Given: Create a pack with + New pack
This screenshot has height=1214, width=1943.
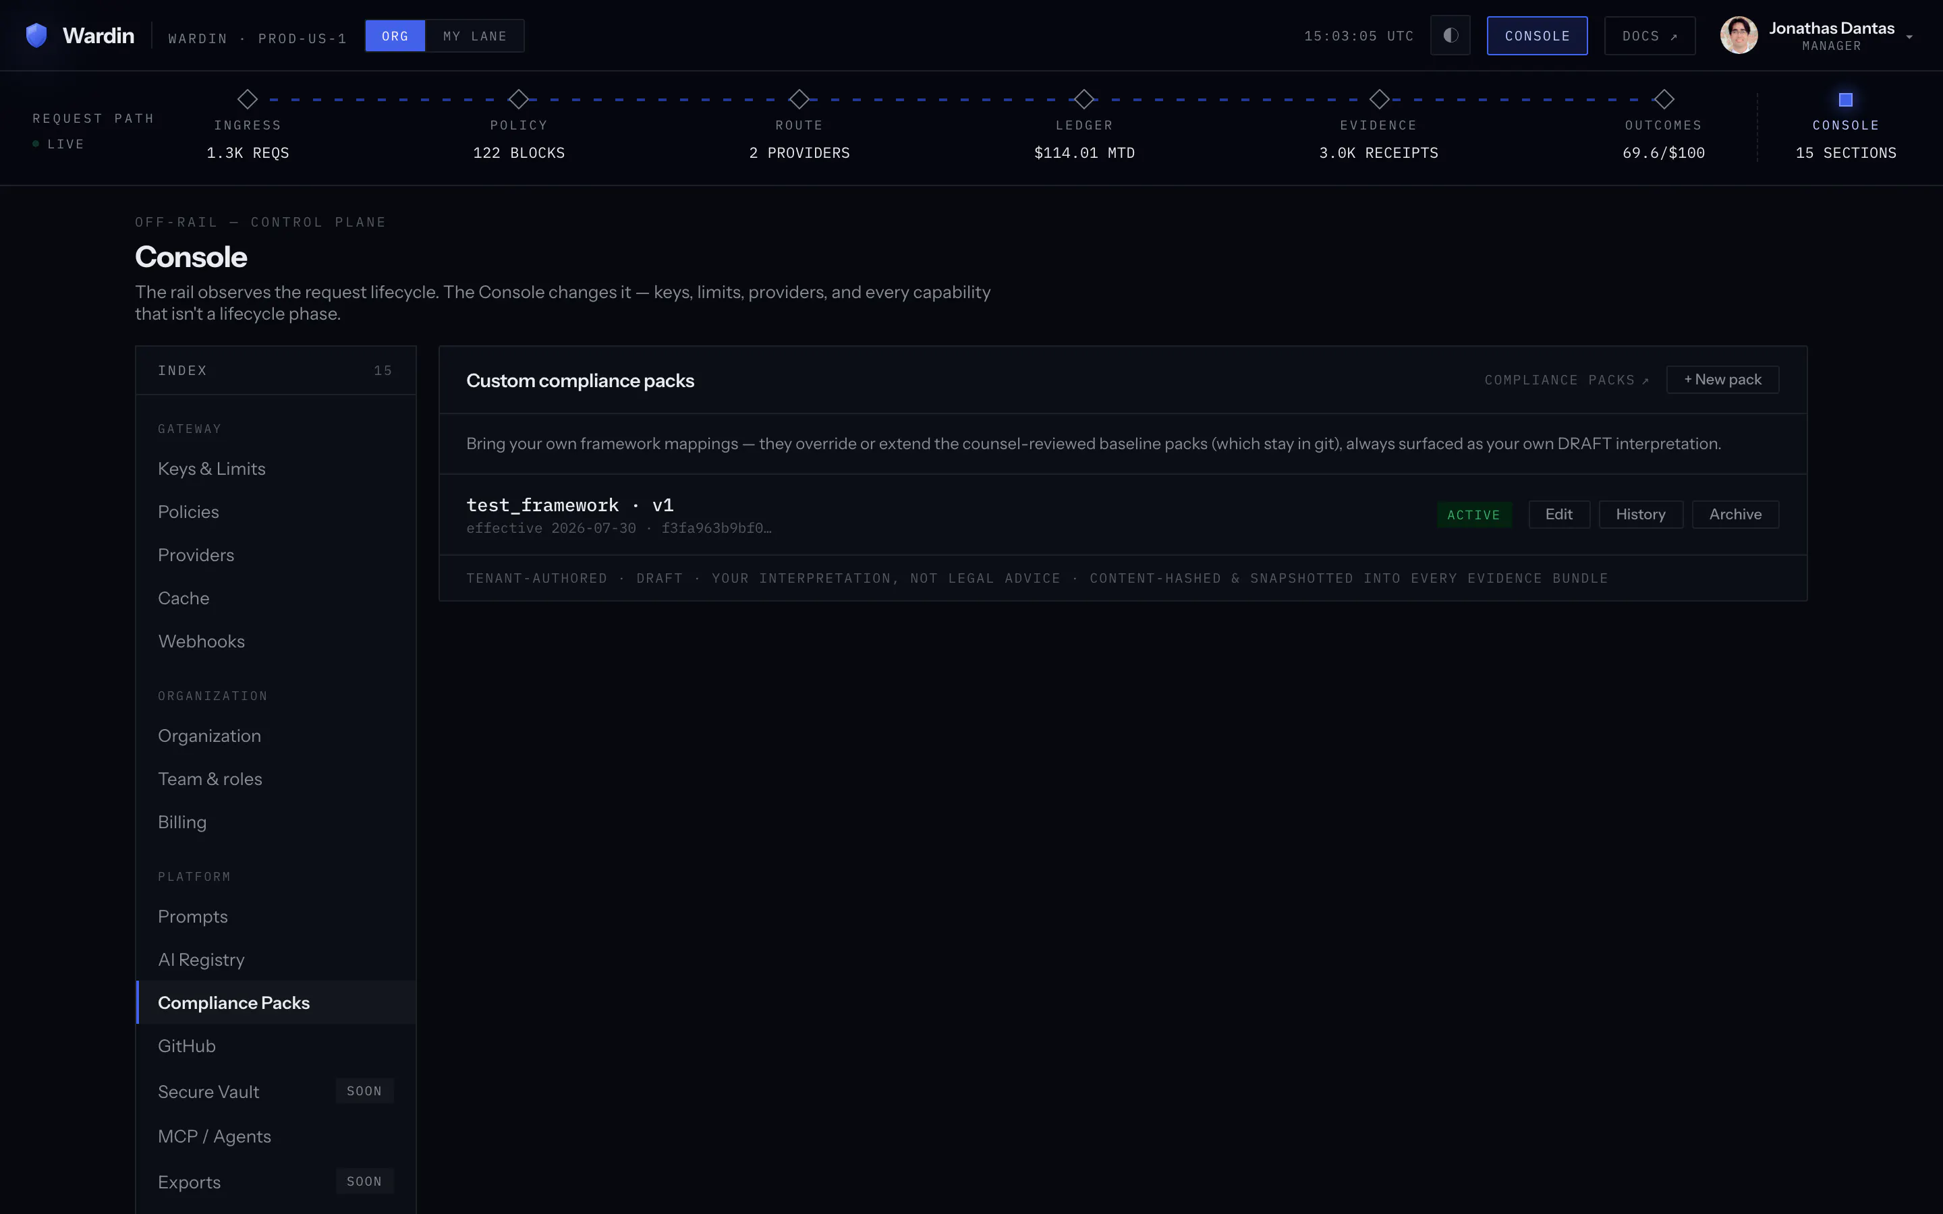Looking at the screenshot, I should [x=1722, y=380].
